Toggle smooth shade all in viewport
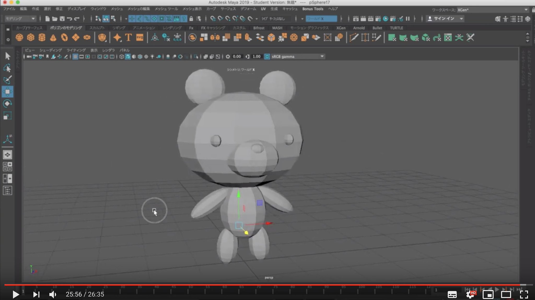Viewport: 535px width, 300px height. tap(128, 57)
